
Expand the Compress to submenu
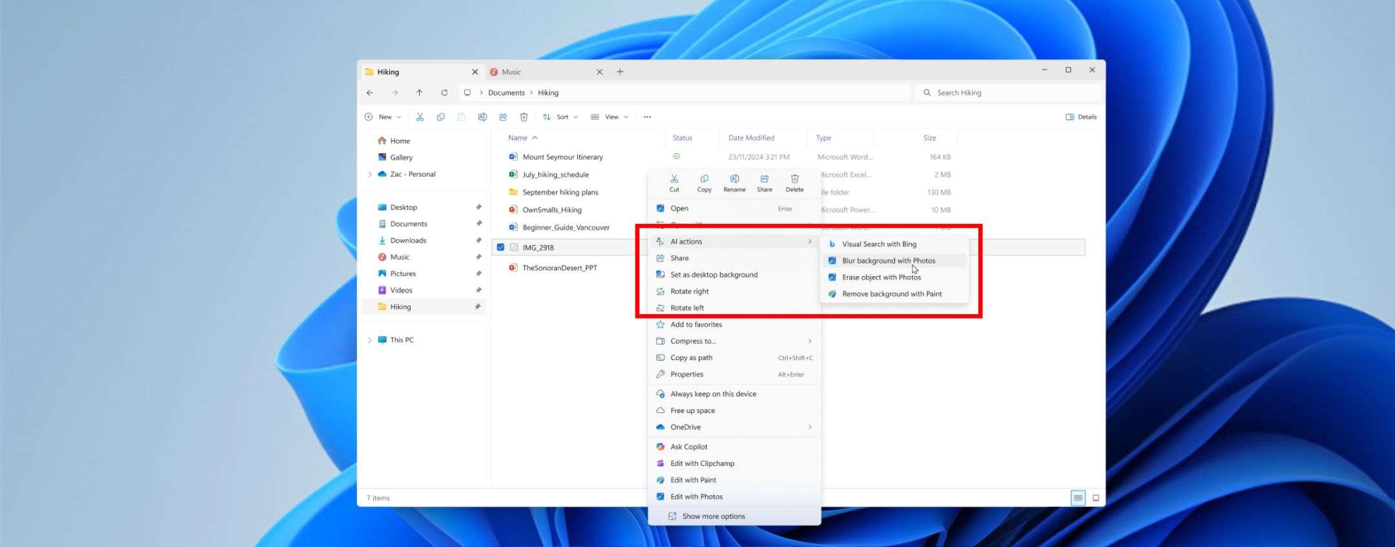click(734, 341)
